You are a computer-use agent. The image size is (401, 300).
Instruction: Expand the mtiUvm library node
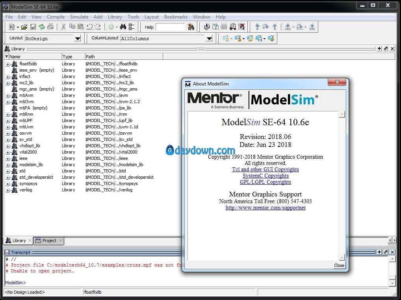tap(7, 127)
